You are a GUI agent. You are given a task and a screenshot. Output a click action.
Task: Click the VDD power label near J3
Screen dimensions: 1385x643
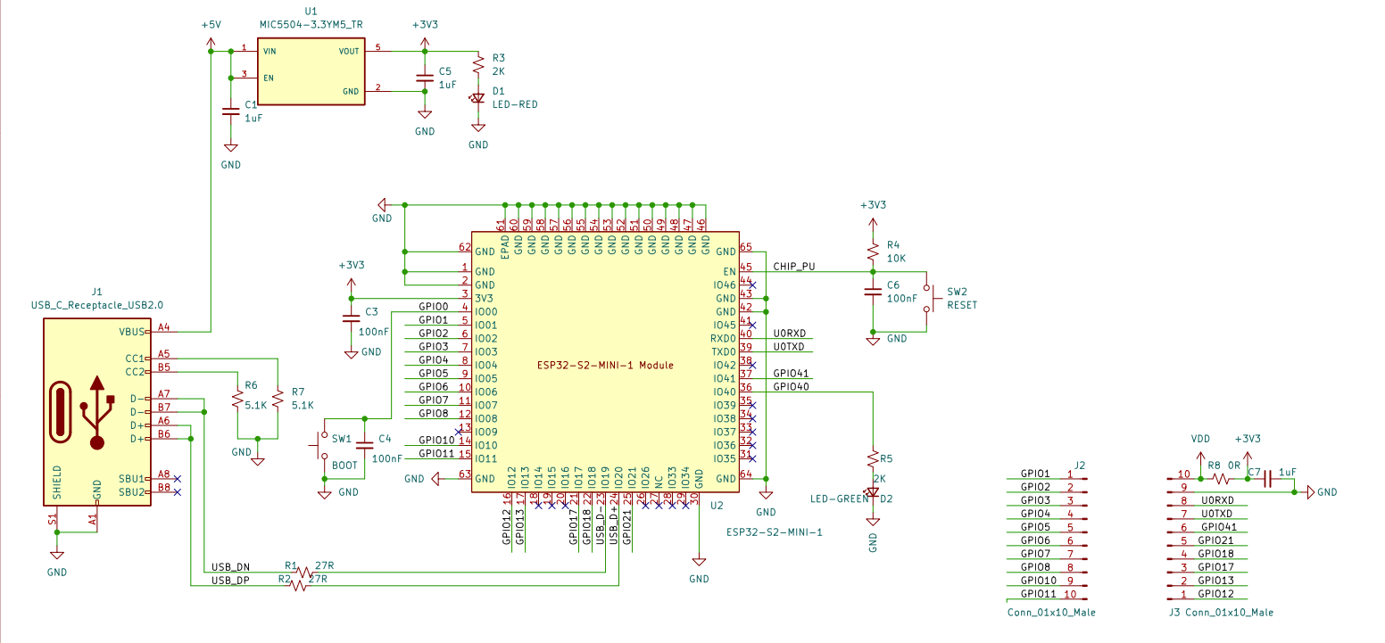coord(1200,439)
